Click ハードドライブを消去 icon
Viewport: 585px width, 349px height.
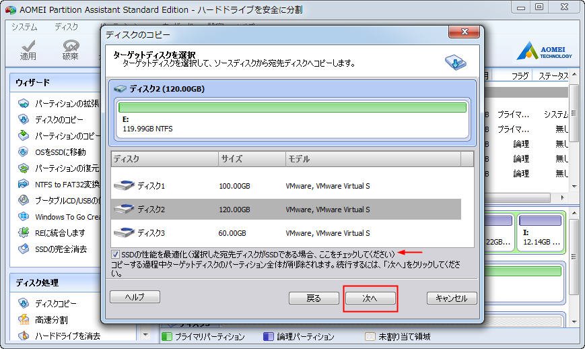coord(24,336)
